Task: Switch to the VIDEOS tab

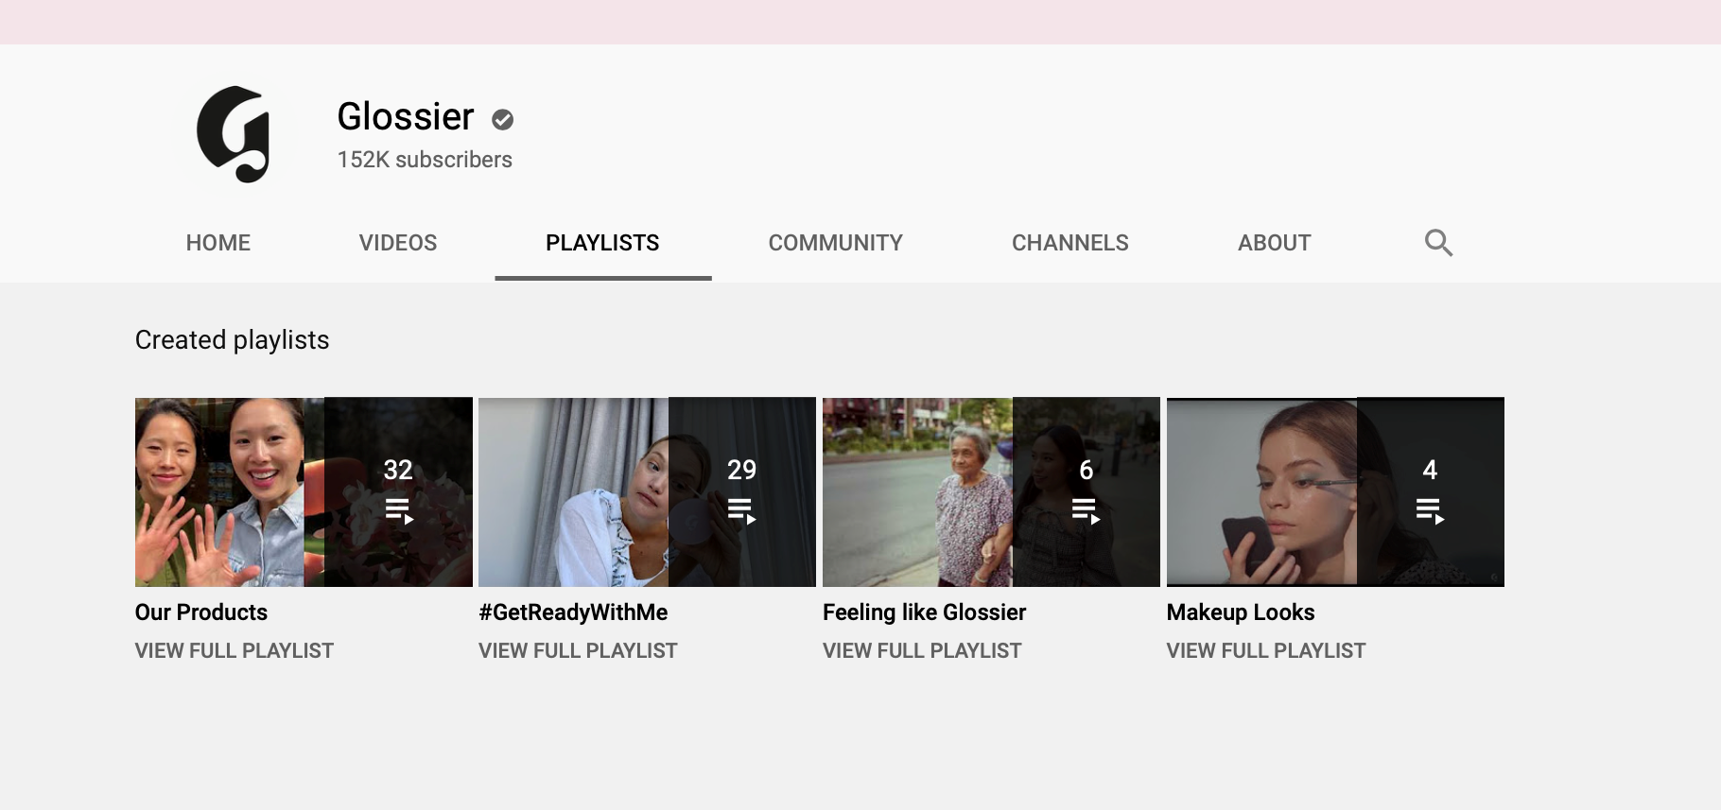Action: [x=398, y=243]
